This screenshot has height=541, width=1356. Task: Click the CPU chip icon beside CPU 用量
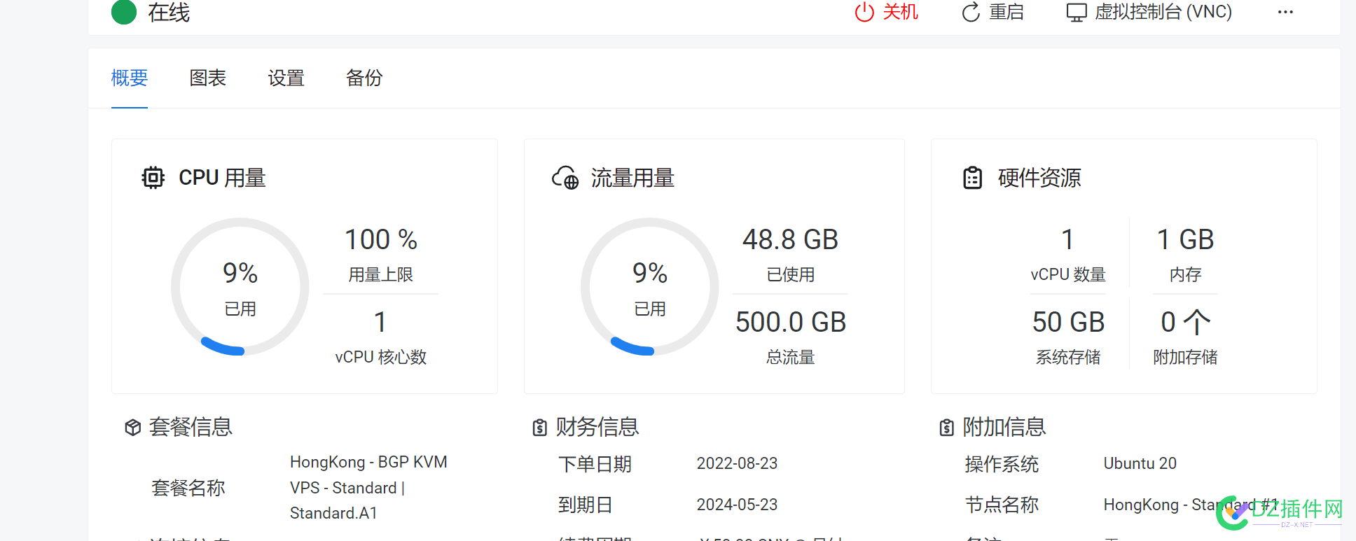[x=153, y=178]
